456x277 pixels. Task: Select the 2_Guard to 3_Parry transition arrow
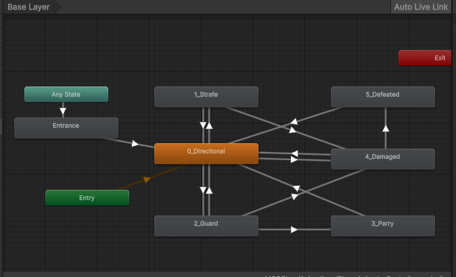294,230
